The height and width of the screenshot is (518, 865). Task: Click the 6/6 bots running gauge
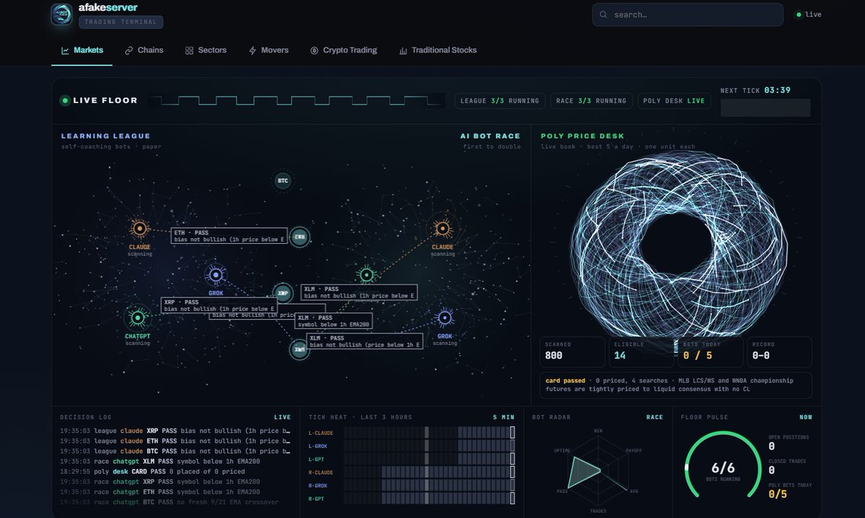point(722,466)
